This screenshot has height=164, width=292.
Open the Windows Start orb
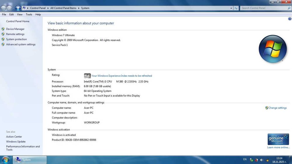pyautogui.click(x=5, y=160)
